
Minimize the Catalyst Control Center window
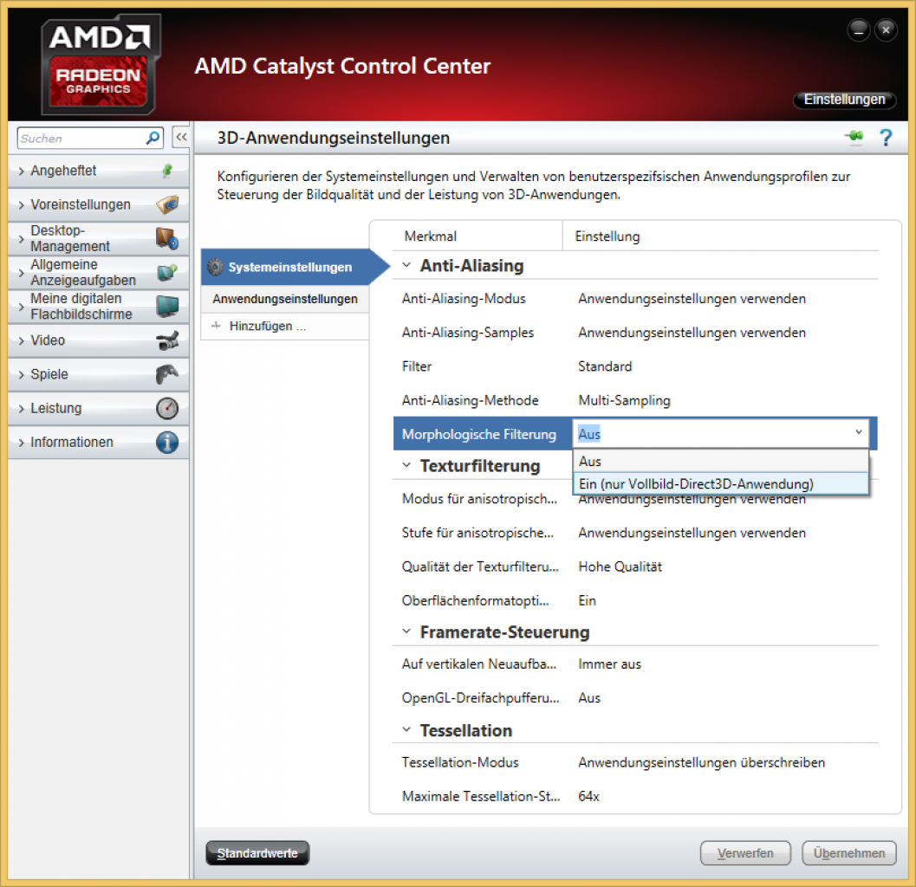click(x=858, y=30)
